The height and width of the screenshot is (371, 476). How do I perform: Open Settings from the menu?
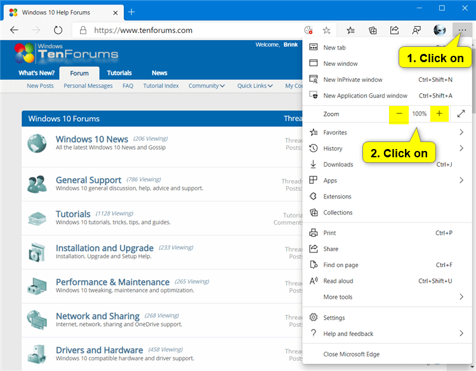(387, 318)
